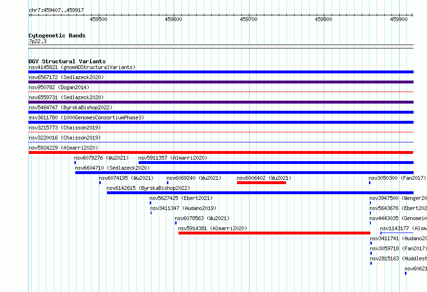Click the nsv6559731 (Sedlazeck2020) label

[66, 97]
